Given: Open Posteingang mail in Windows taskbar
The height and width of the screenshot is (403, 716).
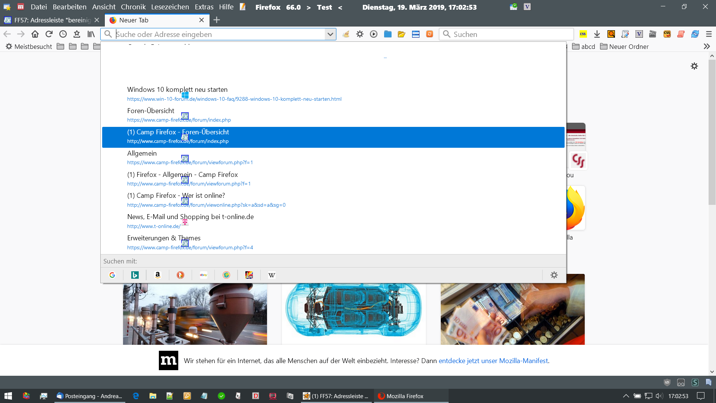Looking at the screenshot, I should coord(89,396).
